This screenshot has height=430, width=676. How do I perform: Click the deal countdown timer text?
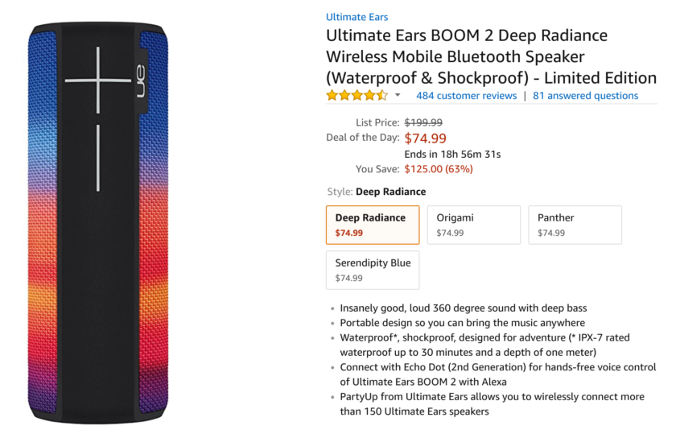pyautogui.click(x=452, y=155)
